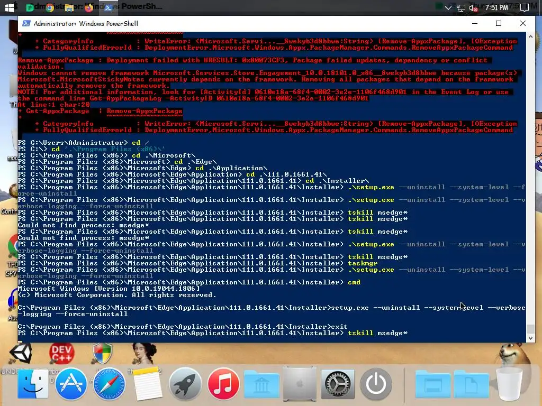Open the Notes notepad dock icon
Screen dimensions: 542x406
(147, 383)
